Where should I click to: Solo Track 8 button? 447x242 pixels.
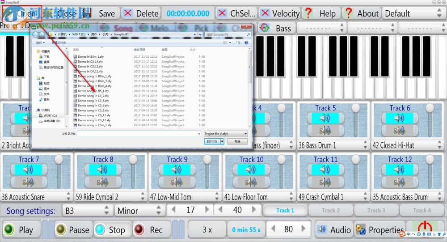[102, 182]
